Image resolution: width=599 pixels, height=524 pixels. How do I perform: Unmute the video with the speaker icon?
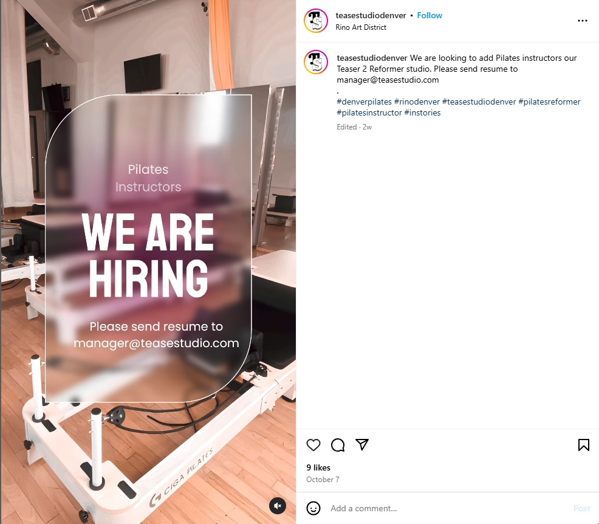278,506
